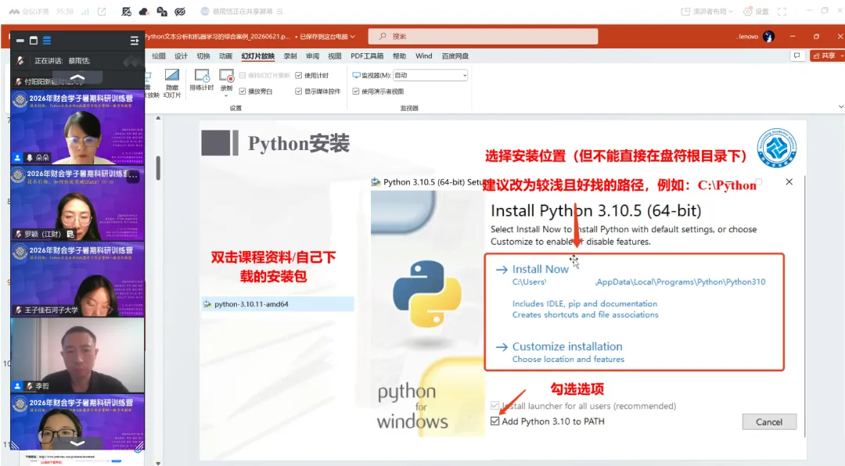Open the 审阅 ribbon tab
This screenshot has height=466, width=845.
312,56
